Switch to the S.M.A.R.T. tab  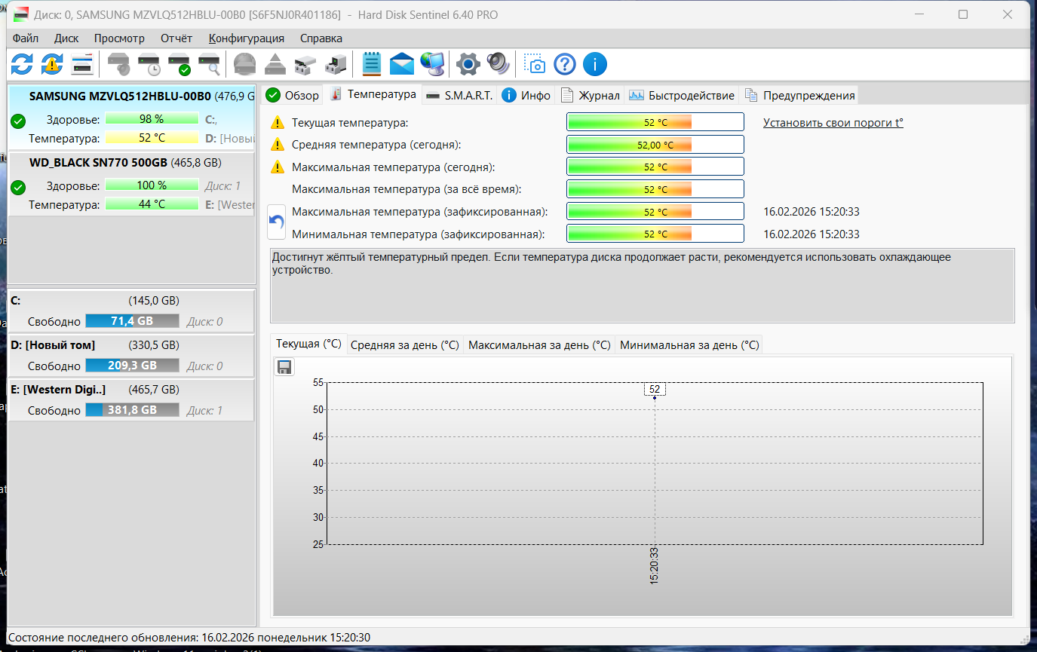point(459,95)
